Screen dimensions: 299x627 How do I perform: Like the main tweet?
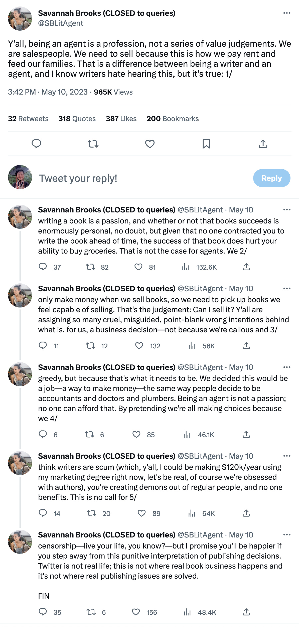click(x=150, y=144)
